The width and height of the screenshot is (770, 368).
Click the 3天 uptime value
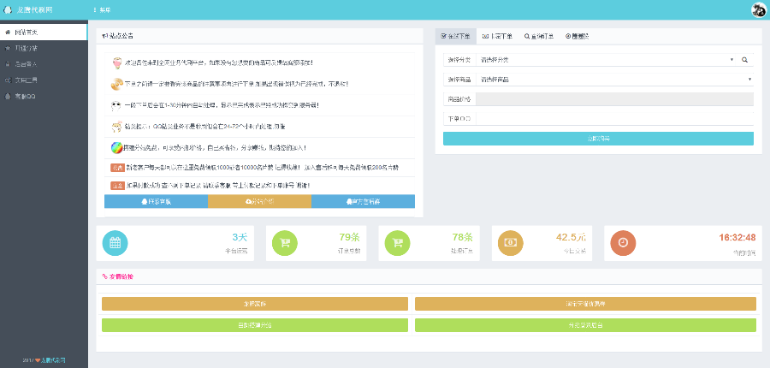[240, 237]
